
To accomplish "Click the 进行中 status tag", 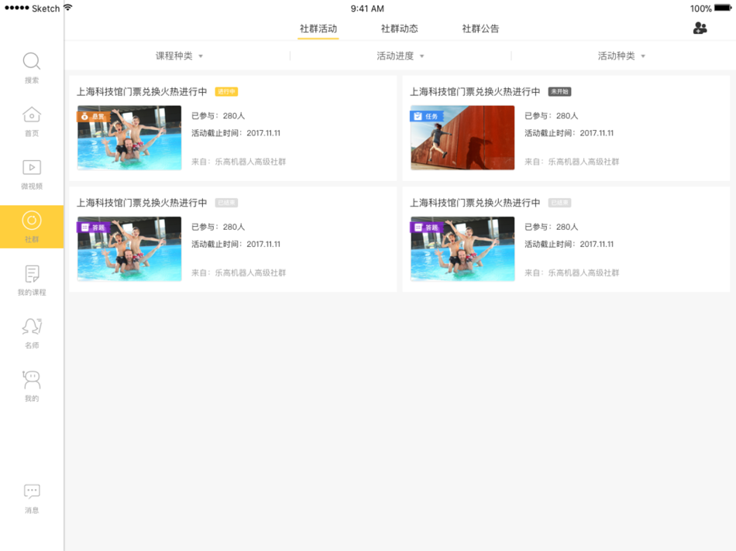I will [x=227, y=91].
